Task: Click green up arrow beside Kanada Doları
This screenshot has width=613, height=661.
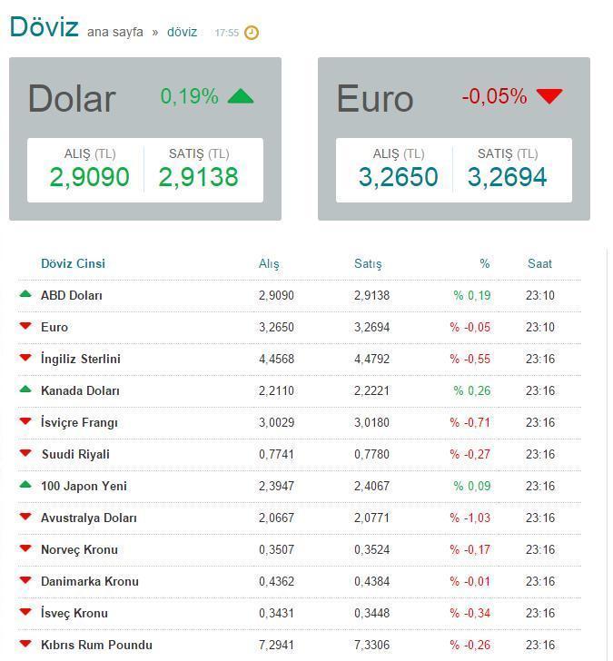Action: (x=25, y=390)
